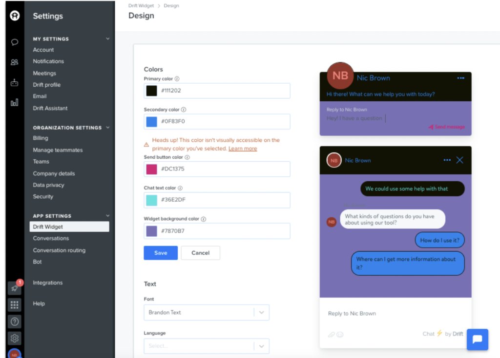Click Send message in preview

coord(446,127)
